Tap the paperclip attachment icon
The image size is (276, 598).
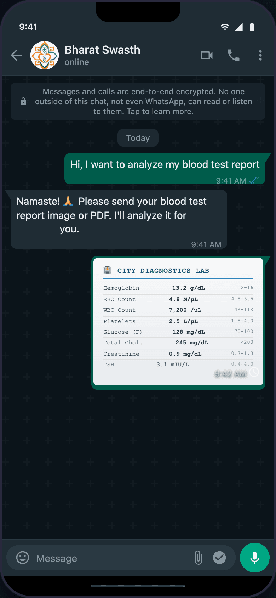199,558
